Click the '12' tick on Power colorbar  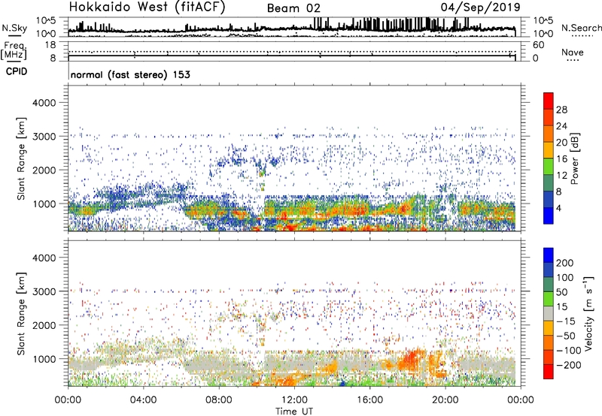561,176
